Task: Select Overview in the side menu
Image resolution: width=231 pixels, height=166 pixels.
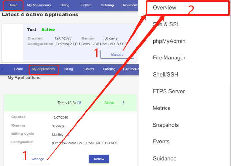Action: click(165, 7)
